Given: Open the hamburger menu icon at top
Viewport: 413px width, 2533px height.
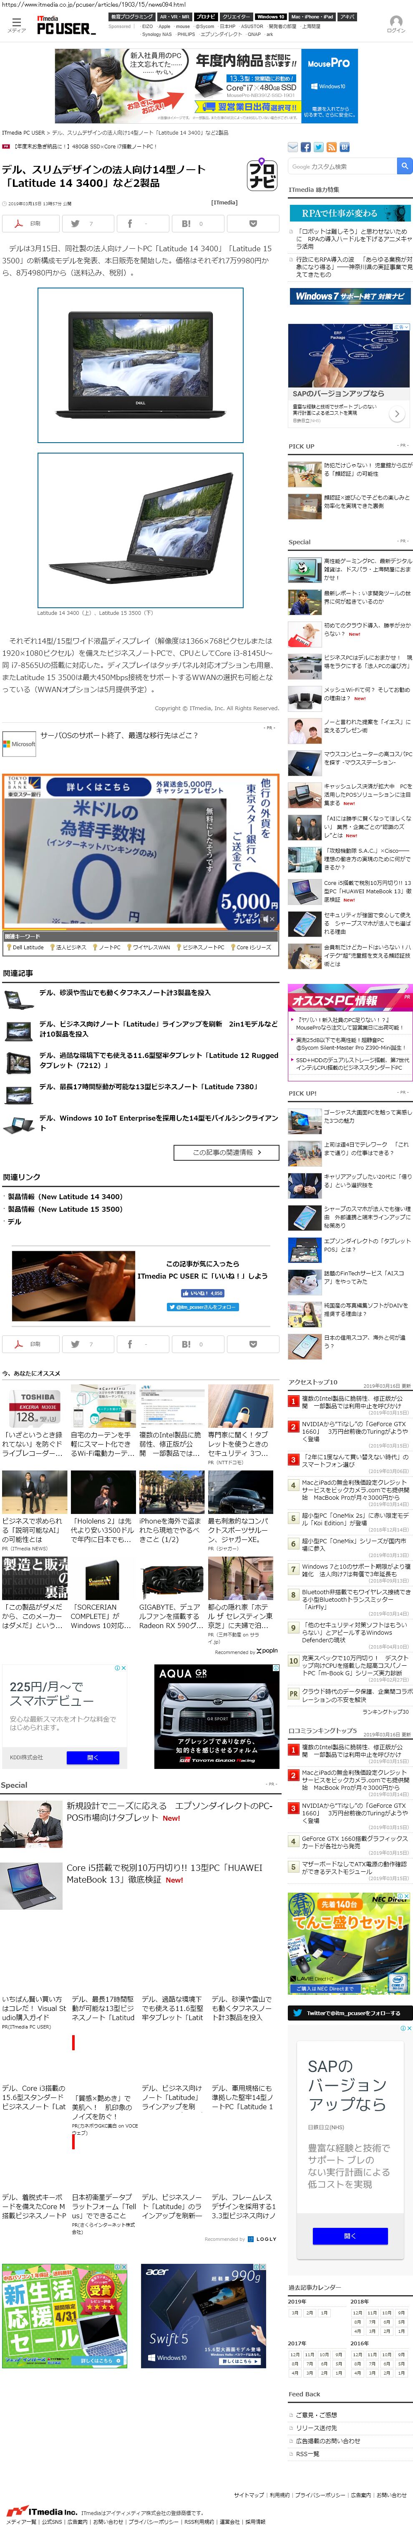Looking at the screenshot, I should (16, 23).
